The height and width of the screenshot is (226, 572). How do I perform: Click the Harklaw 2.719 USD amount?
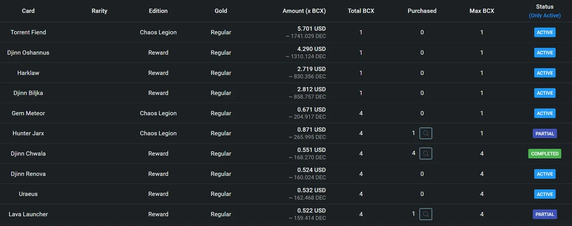point(311,69)
